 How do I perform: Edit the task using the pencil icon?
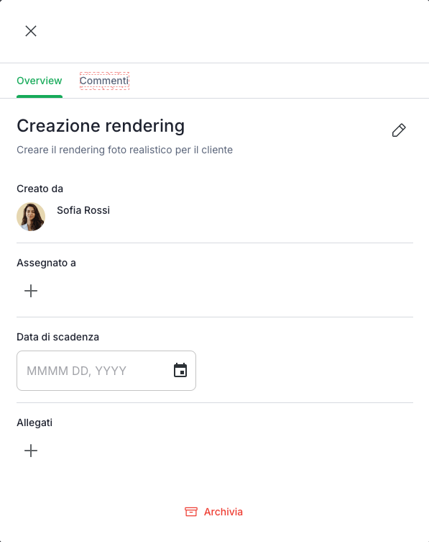(x=399, y=130)
